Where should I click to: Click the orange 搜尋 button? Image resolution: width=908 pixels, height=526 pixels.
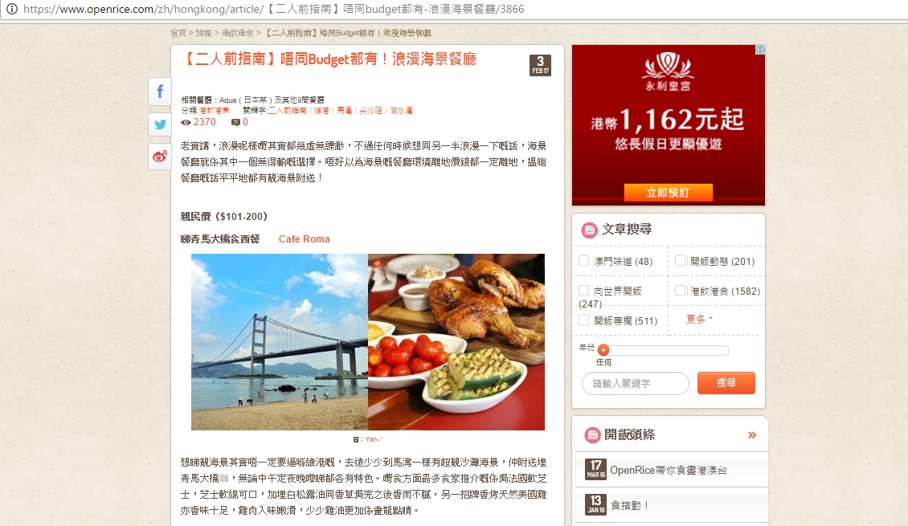726,383
